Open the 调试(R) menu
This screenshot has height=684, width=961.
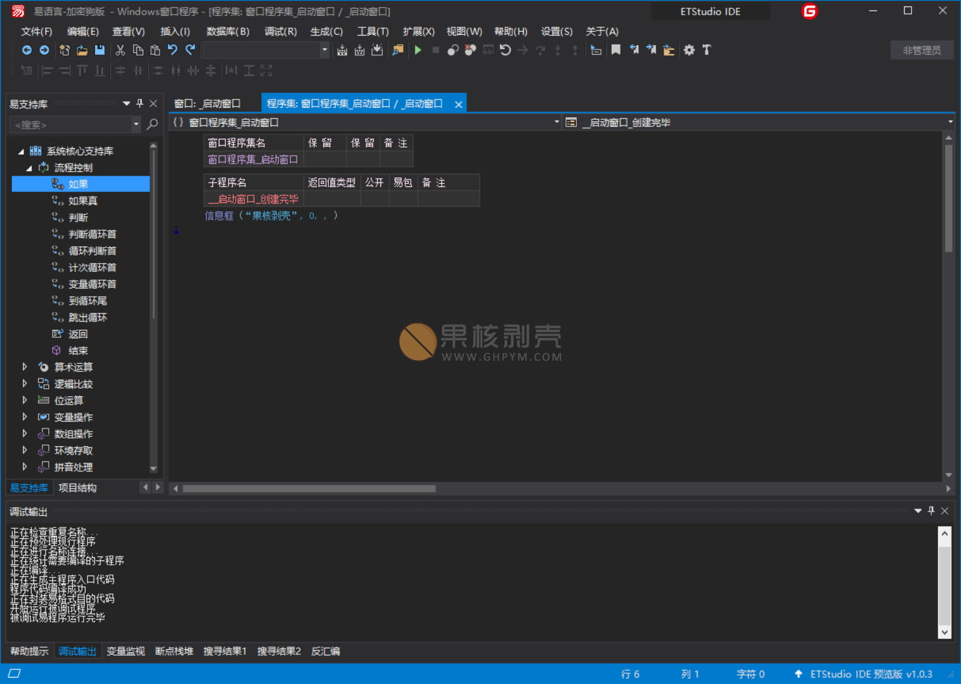(x=281, y=31)
